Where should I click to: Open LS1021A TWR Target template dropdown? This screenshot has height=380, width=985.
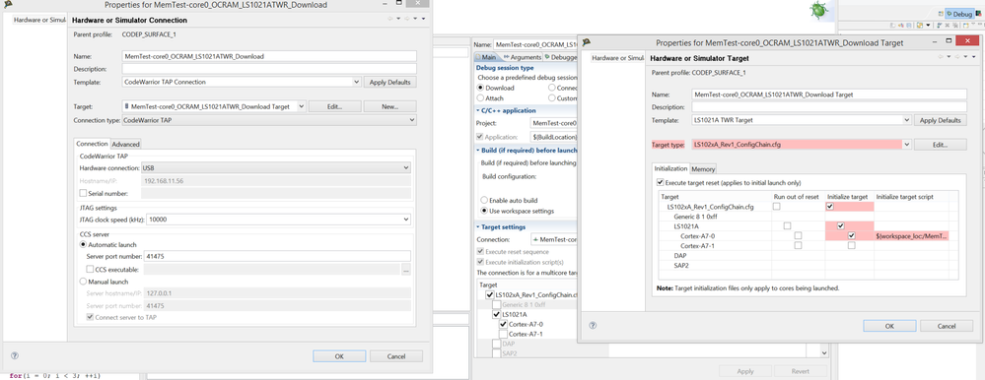pos(906,120)
